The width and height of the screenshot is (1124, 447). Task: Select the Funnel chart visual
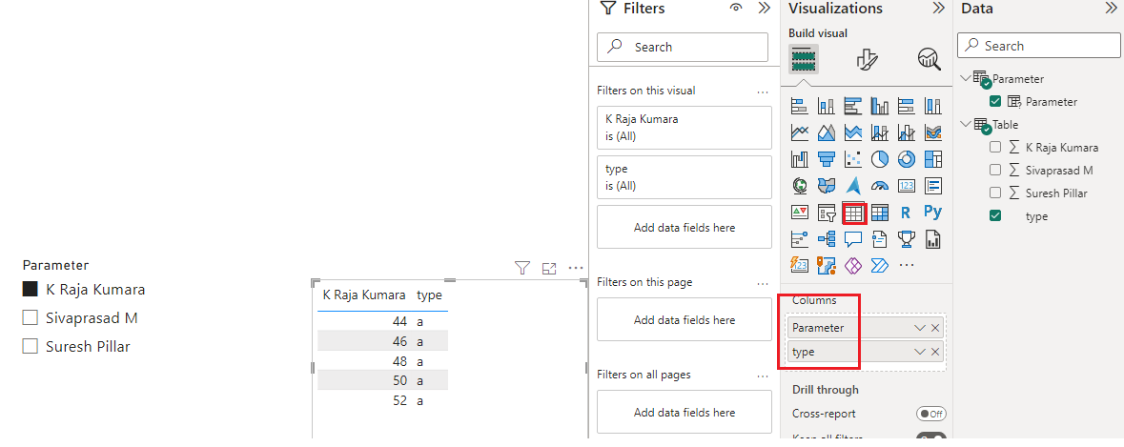(x=827, y=159)
